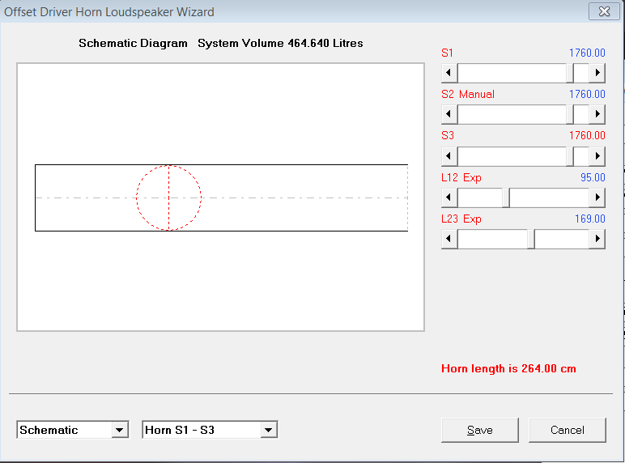Click the L12 slider right arrow
Image resolution: width=625 pixels, height=463 pixels.
pyautogui.click(x=597, y=198)
